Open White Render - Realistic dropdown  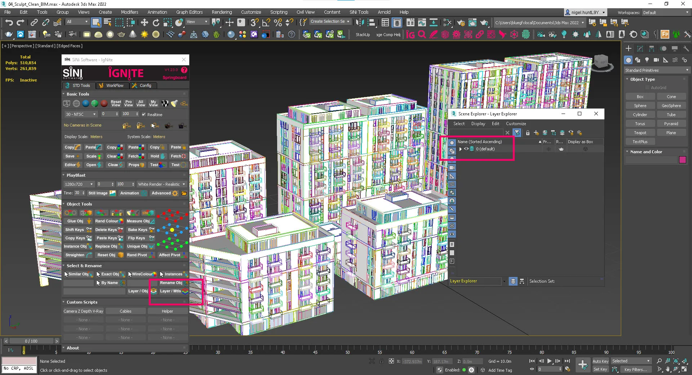(161, 184)
